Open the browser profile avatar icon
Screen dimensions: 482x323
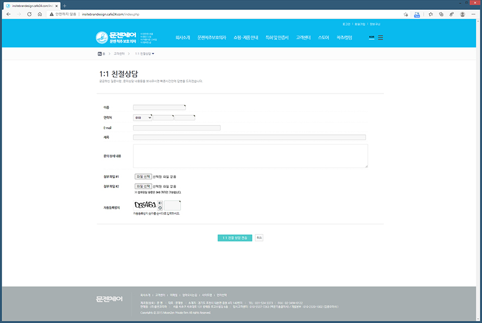pos(462,14)
